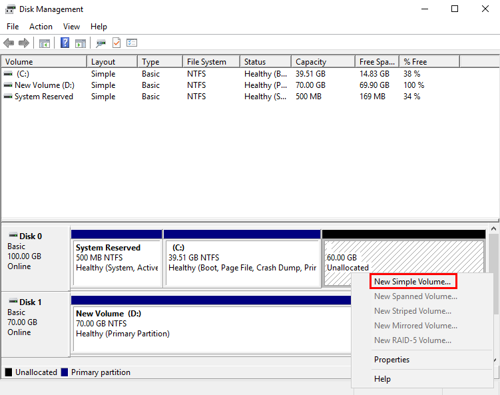Click the blue Primary partition legend swatch
The image size is (500, 395).
pos(65,372)
